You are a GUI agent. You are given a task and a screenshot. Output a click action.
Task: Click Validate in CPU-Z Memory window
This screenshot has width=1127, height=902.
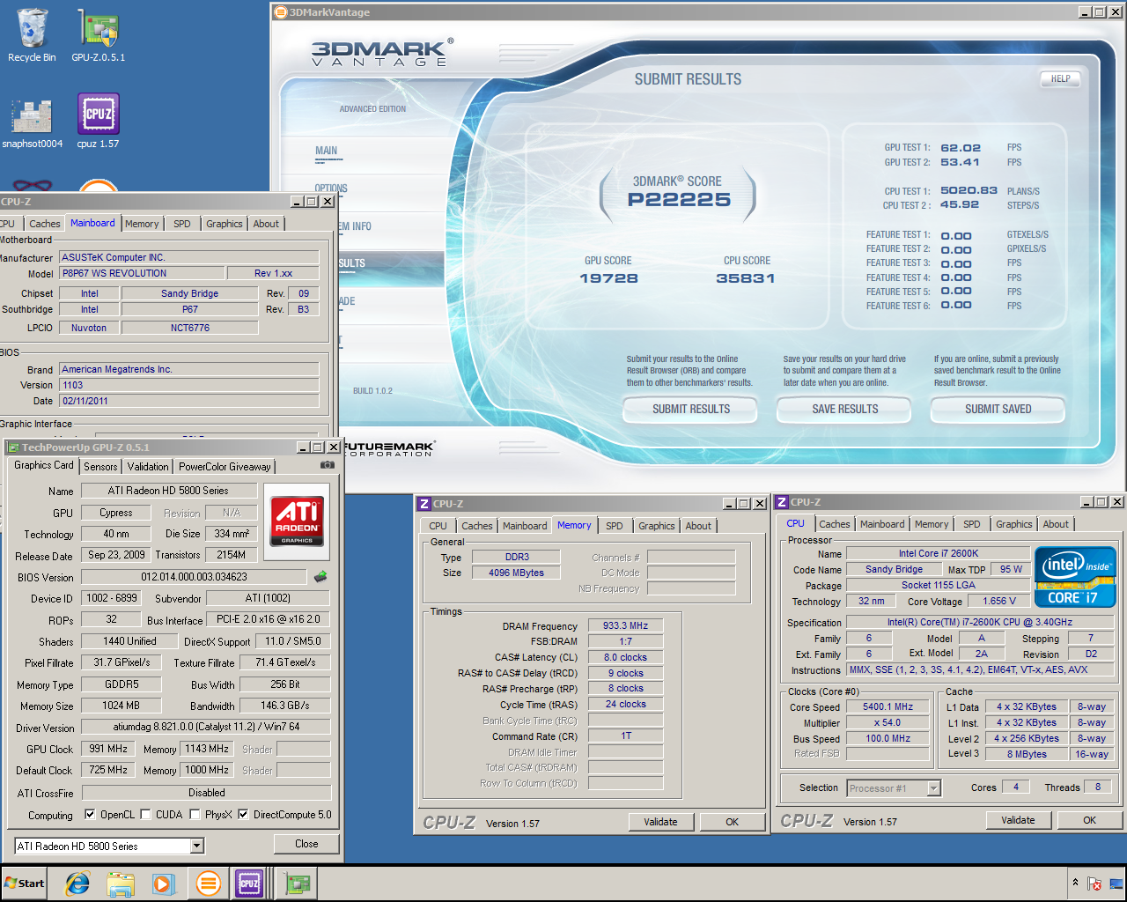660,822
